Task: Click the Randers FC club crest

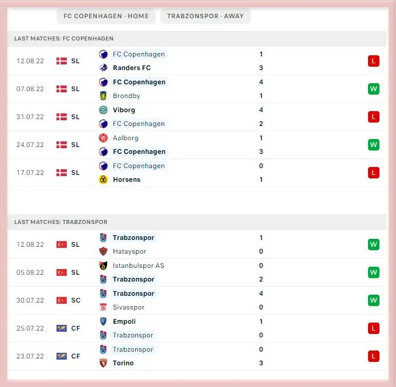Action: (x=103, y=68)
